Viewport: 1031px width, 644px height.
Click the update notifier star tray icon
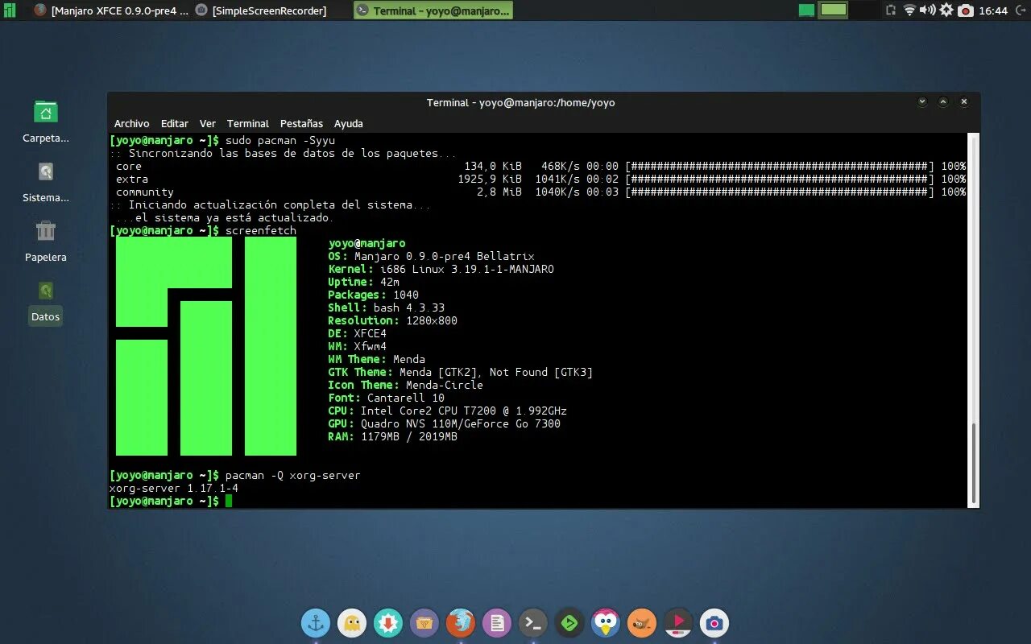pyautogui.click(x=946, y=10)
